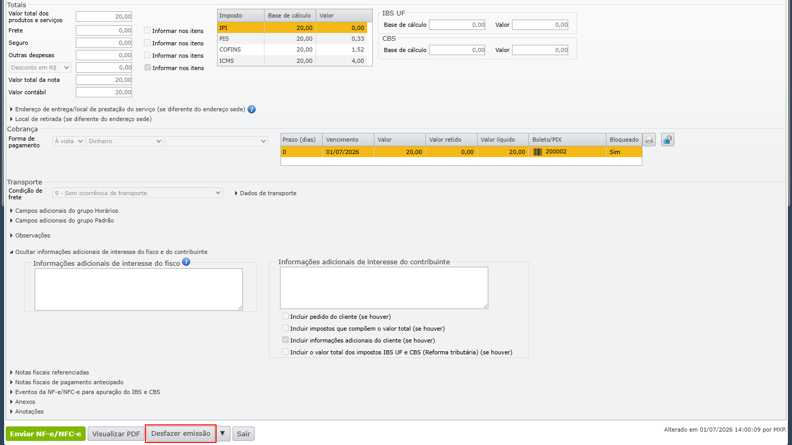The width and height of the screenshot is (792, 445).
Task: Expand the Observações section
Action: (32, 235)
